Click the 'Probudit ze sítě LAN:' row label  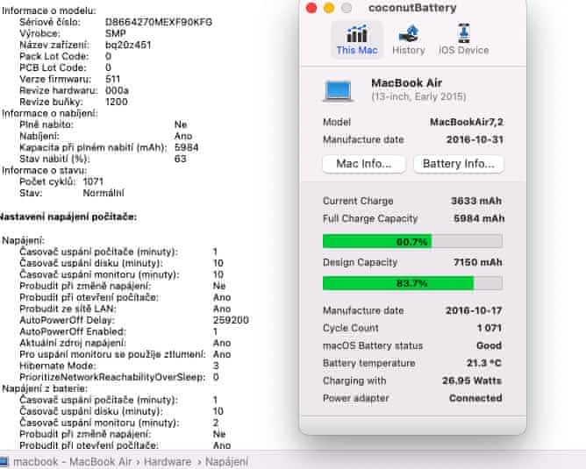click(x=68, y=309)
